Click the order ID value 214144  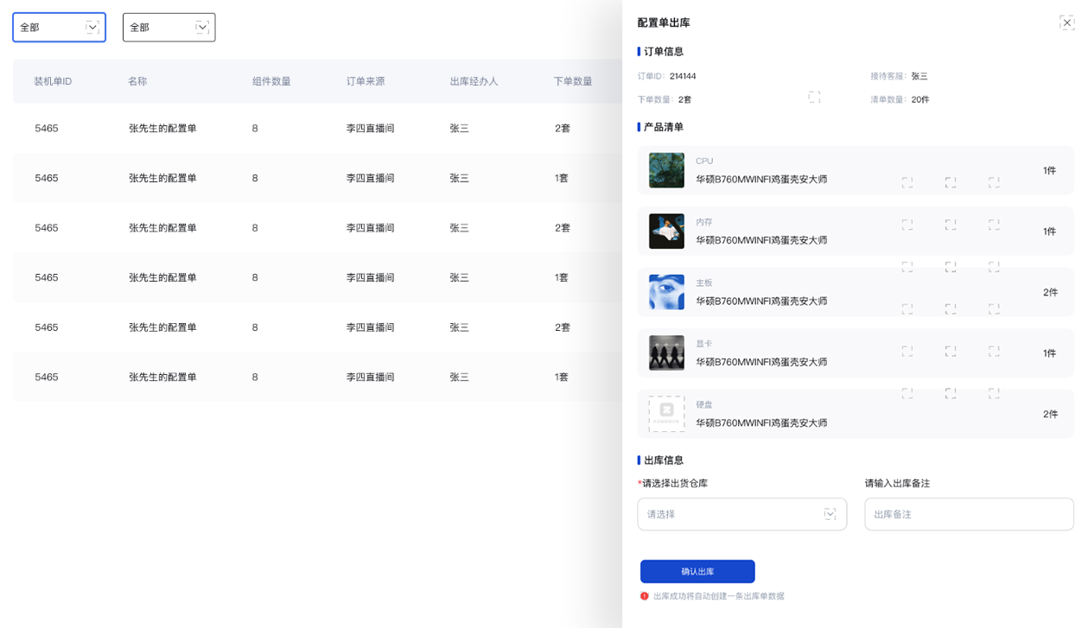pyautogui.click(x=683, y=76)
